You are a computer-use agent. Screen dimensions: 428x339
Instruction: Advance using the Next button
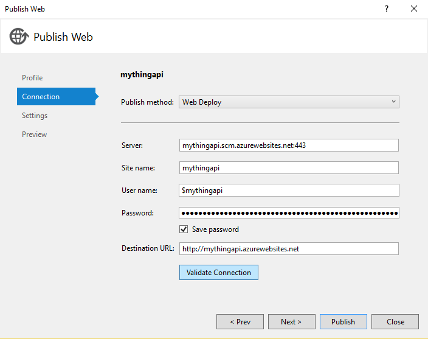tap(291, 322)
